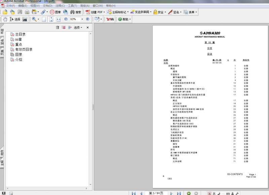Viewport: 269px width, 195px height.
Task: Go to last page
Action: coord(179,193)
